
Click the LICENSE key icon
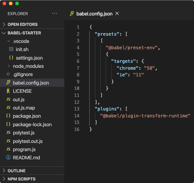(x=8, y=91)
